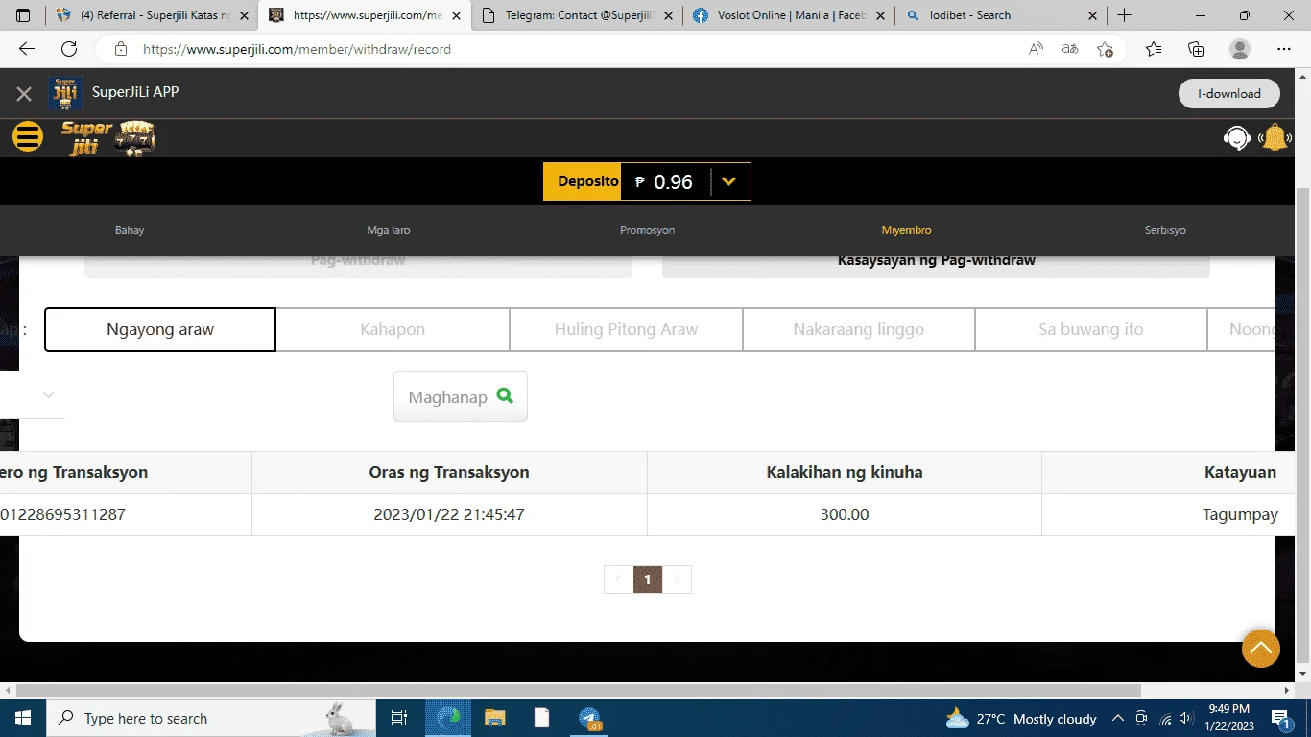Switch to Referral - Superjili Katas tab
The width and height of the screenshot is (1311, 737).
tap(154, 15)
